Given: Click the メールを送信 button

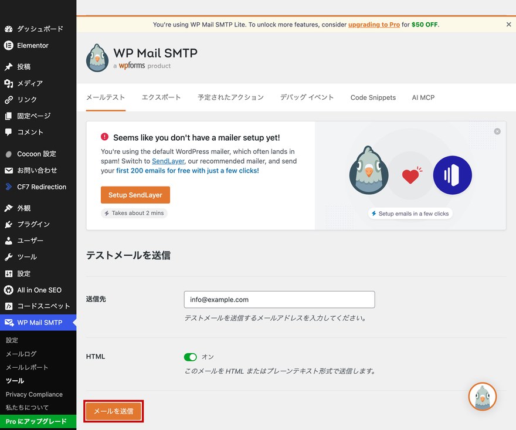Looking at the screenshot, I should tap(114, 411).
